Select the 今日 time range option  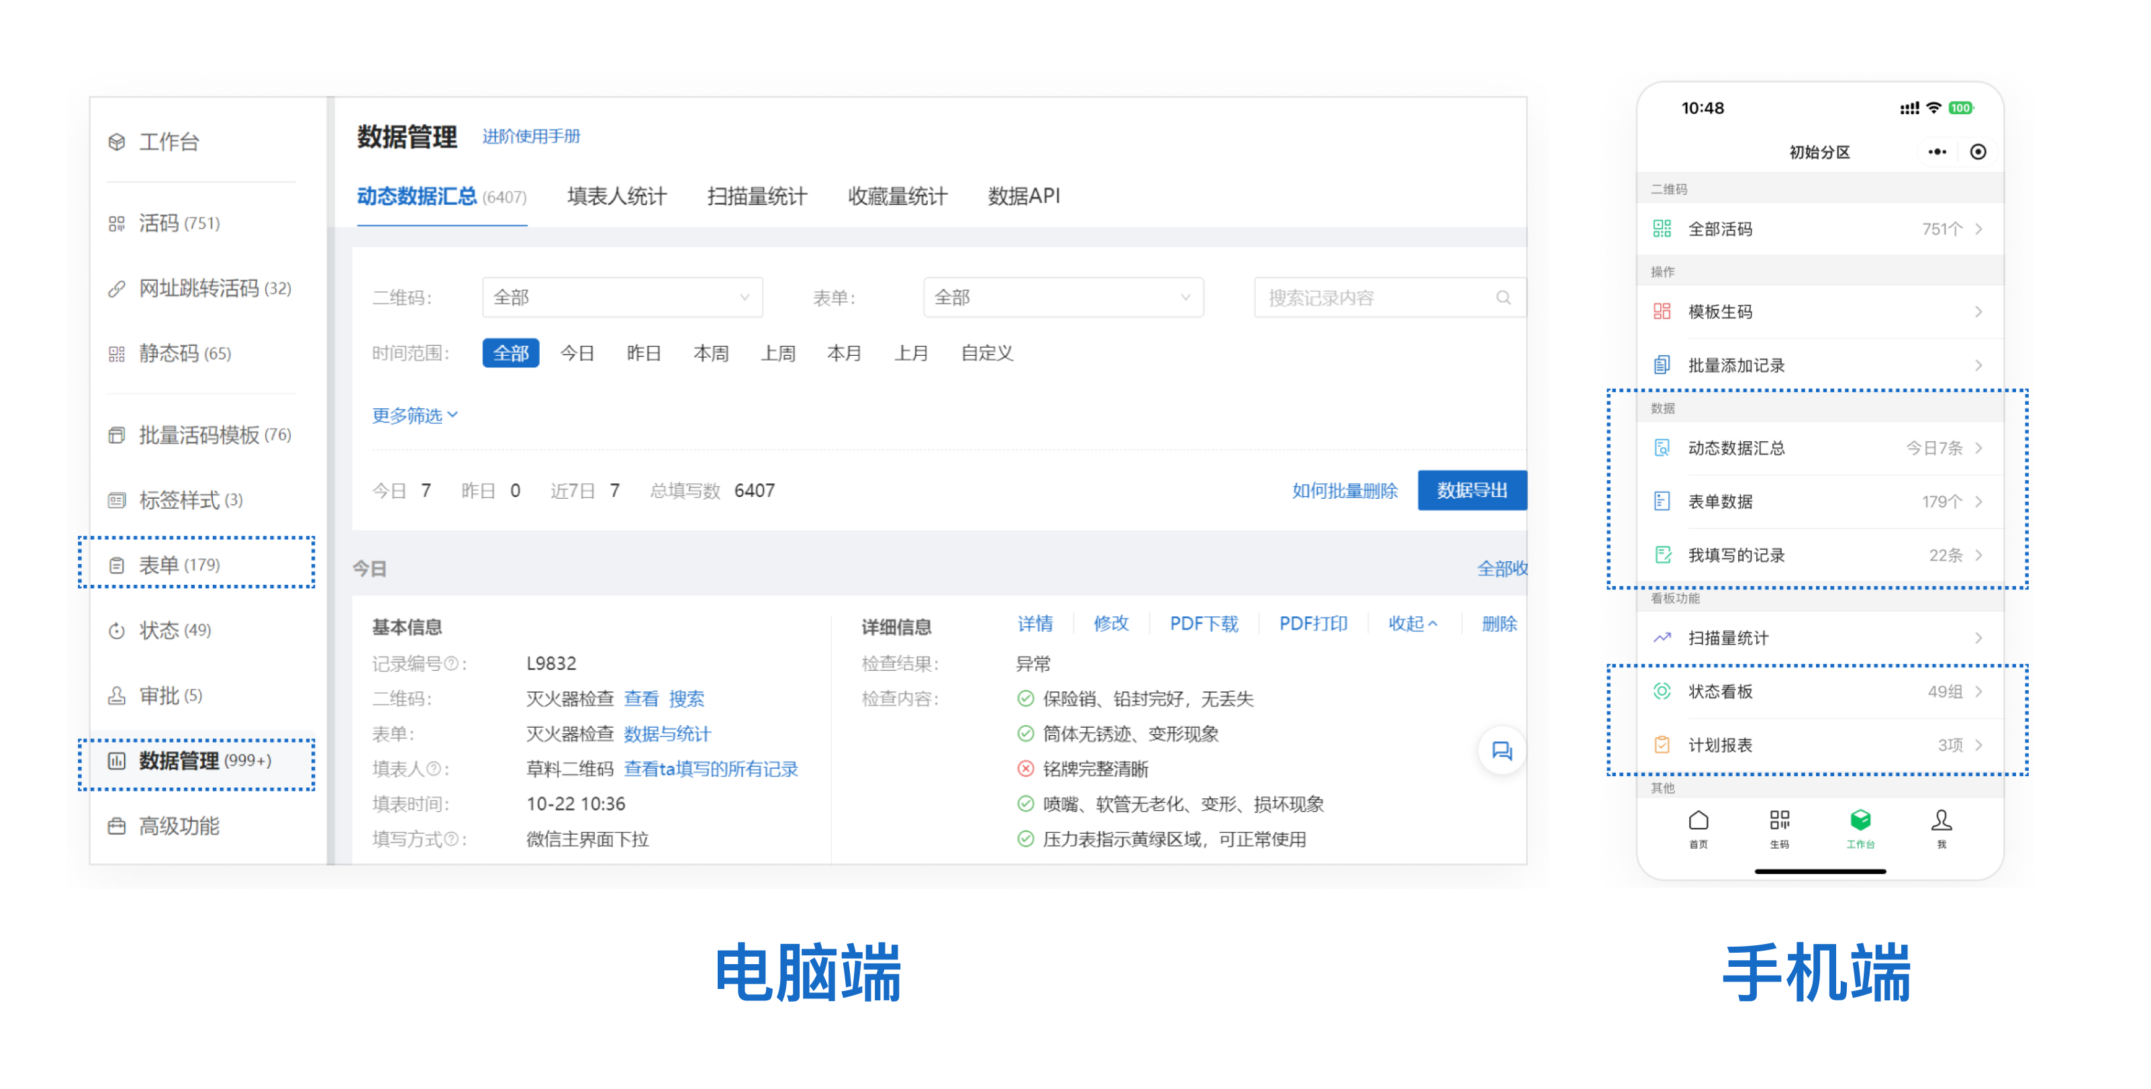(577, 353)
